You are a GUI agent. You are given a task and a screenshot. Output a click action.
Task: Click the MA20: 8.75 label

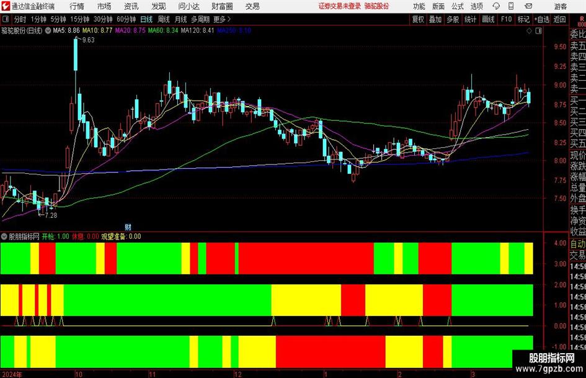point(130,30)
